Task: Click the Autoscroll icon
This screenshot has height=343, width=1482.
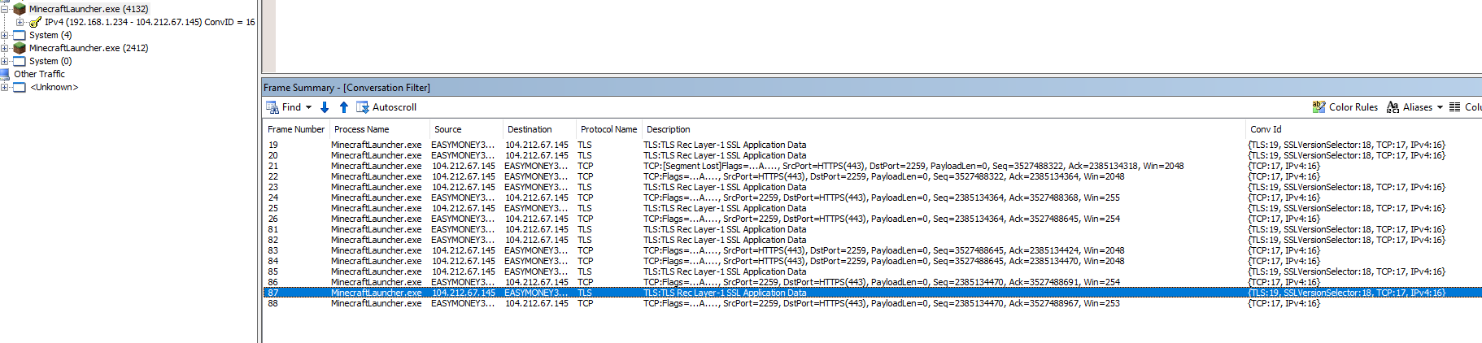Action: 363,107
